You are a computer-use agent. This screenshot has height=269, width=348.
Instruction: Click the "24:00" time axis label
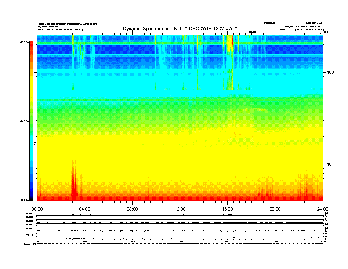point(323,209)
